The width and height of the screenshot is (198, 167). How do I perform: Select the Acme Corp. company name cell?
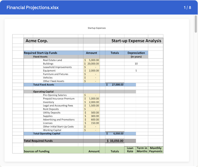tap(37, 41)
